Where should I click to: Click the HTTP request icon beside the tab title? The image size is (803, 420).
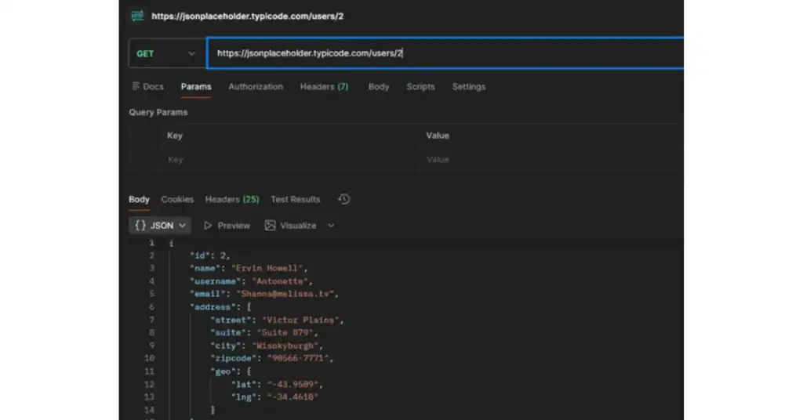click(x=137, y=16)
